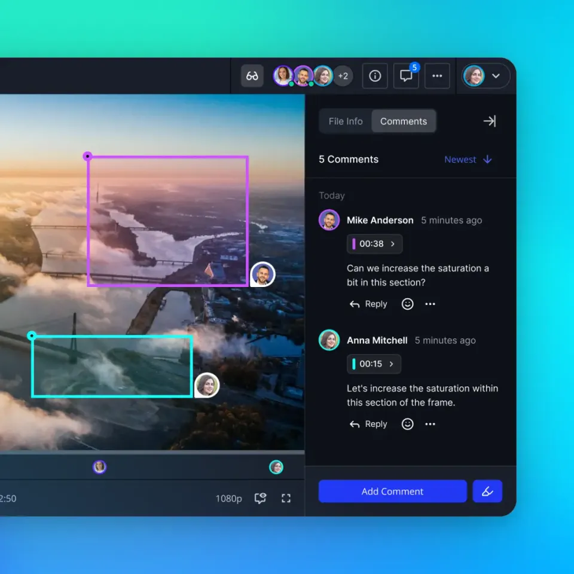The image size is (574, 574).
Task: Click the file info icon in the top bar
Action: [x=375, y=75]
